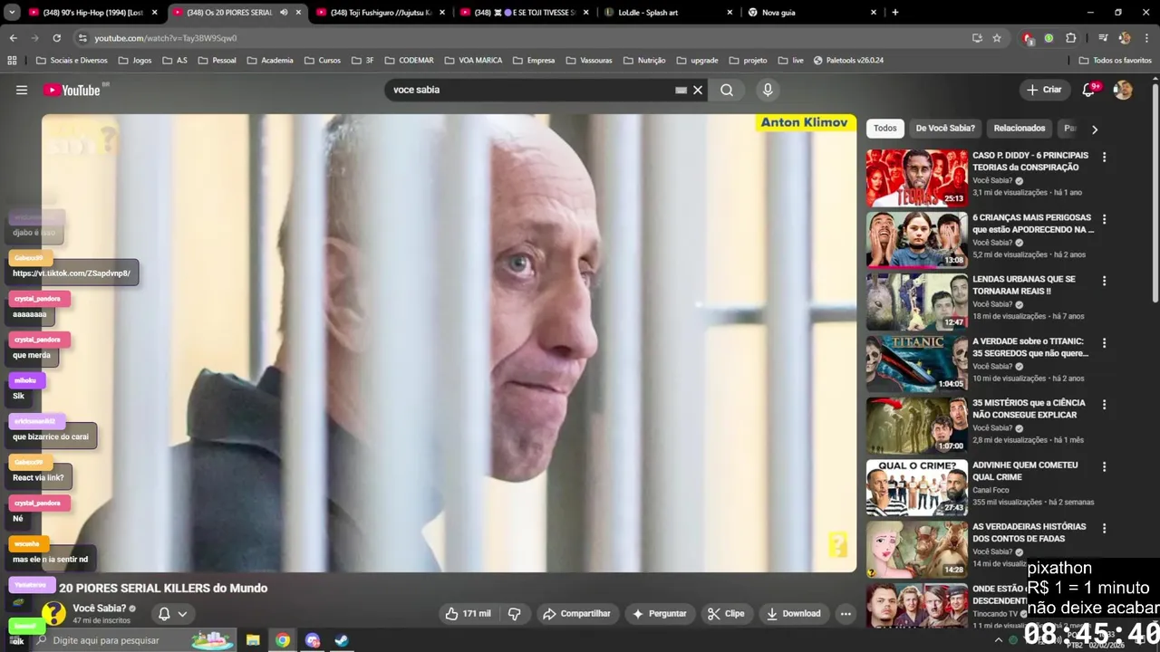This screenshot has width=1160, height=652.
Task: Dislike the video with thumbs down
Action: tap(514, 613)
